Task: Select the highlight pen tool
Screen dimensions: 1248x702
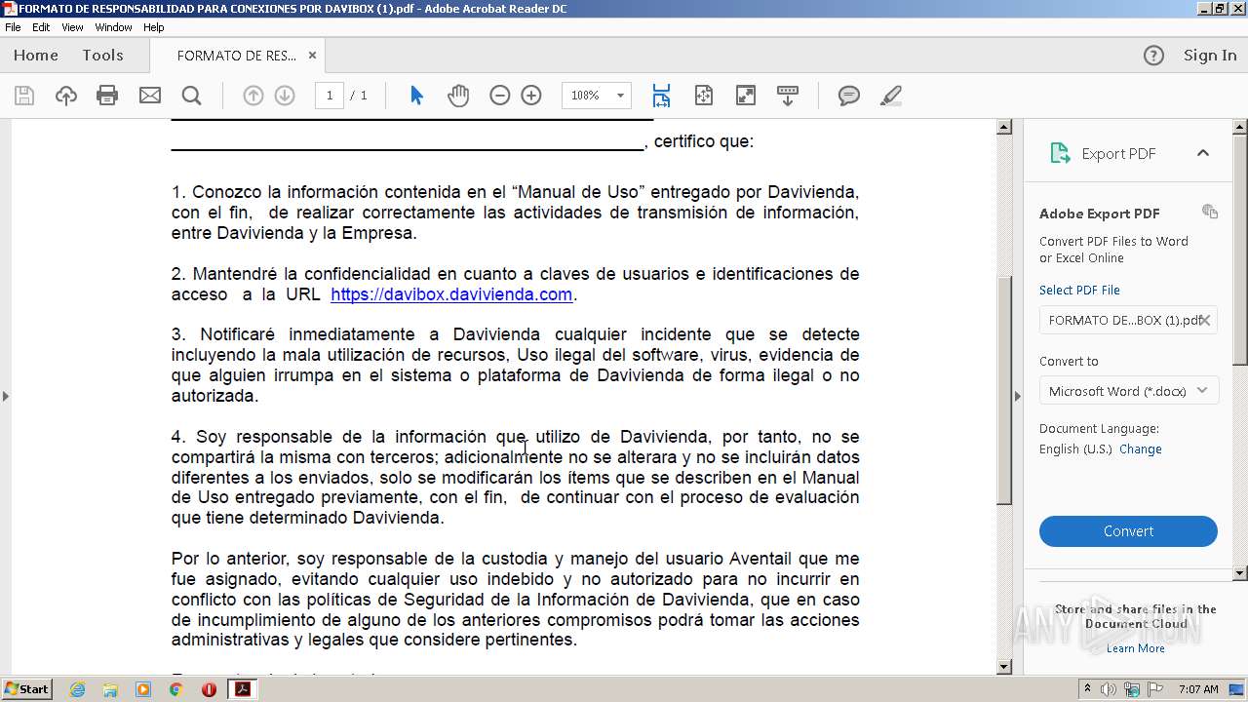Action: click(x=890, y=96)
